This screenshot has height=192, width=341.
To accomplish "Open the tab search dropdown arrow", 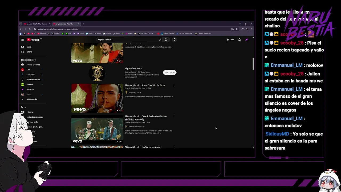I will 21,24.
